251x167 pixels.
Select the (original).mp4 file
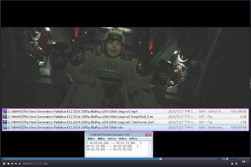point(73,111)
